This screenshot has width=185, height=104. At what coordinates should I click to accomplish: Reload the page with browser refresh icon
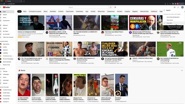tap(4, 4)
